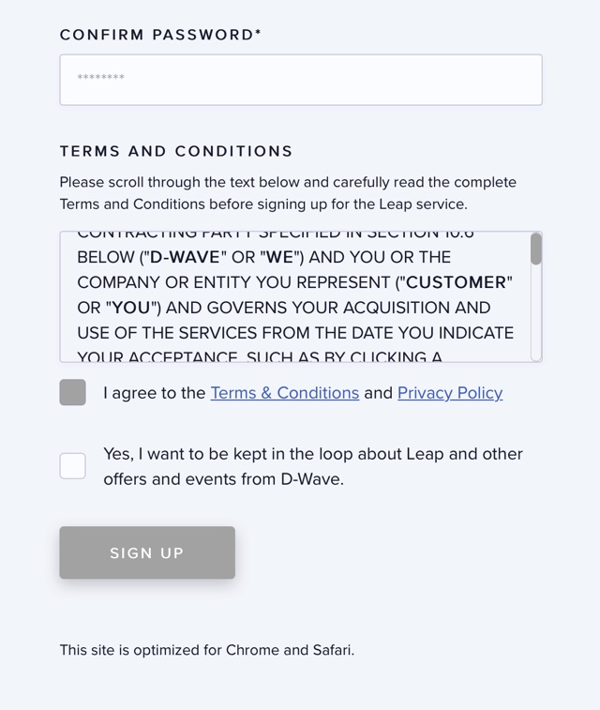Image resolution: width=600 pixels, height=710 pixels.
Task: Click the "I agree to the" label text
Action: click(155, 393)
